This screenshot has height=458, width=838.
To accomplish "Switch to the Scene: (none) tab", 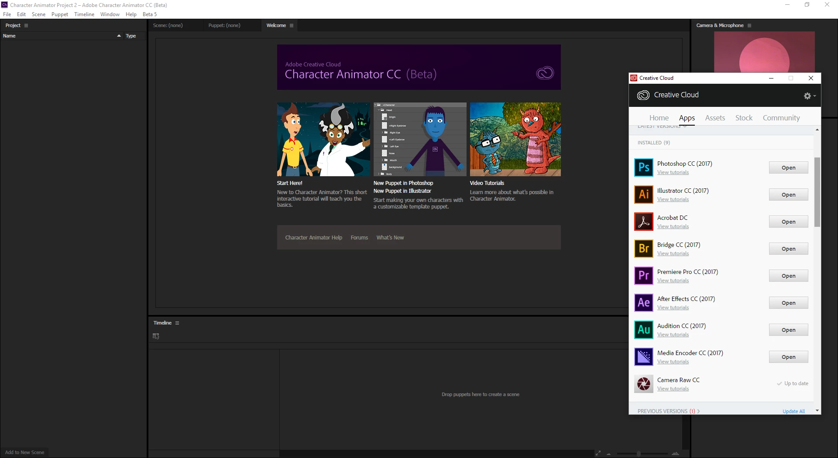I will [x=168, y=25].
